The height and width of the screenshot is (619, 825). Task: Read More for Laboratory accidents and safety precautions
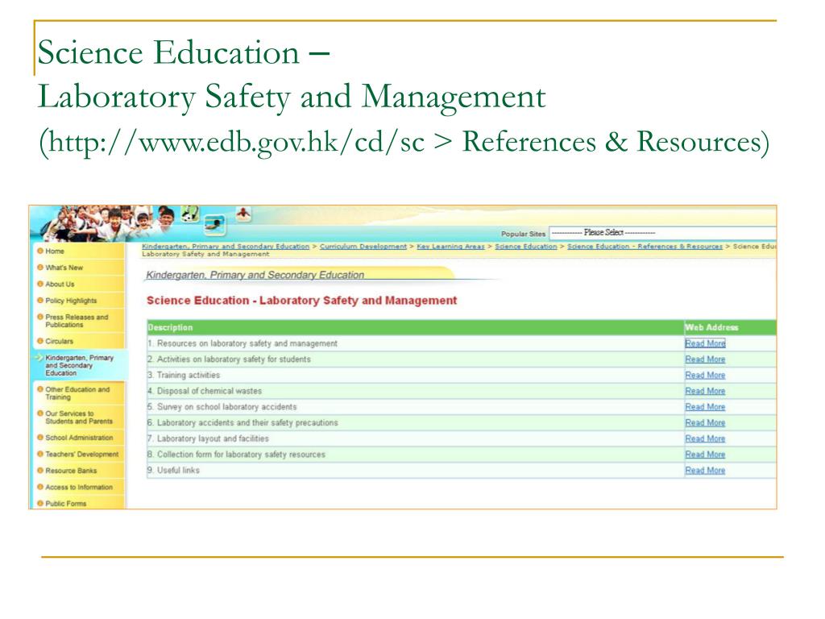[705, 422]
